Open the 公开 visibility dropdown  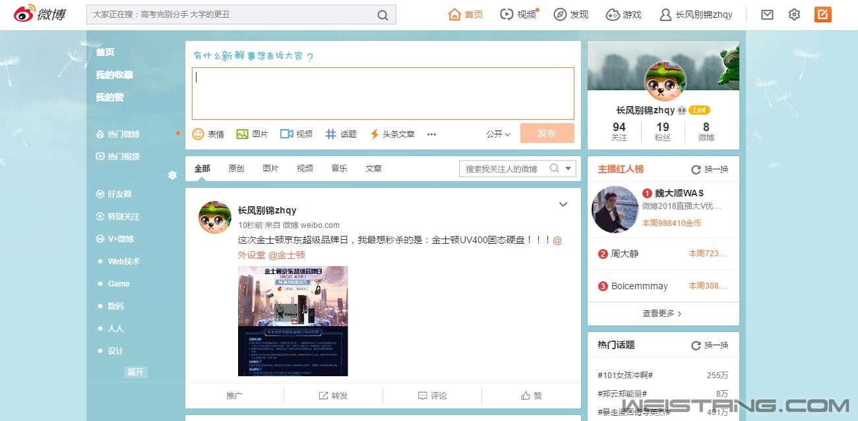coord(499,134)
